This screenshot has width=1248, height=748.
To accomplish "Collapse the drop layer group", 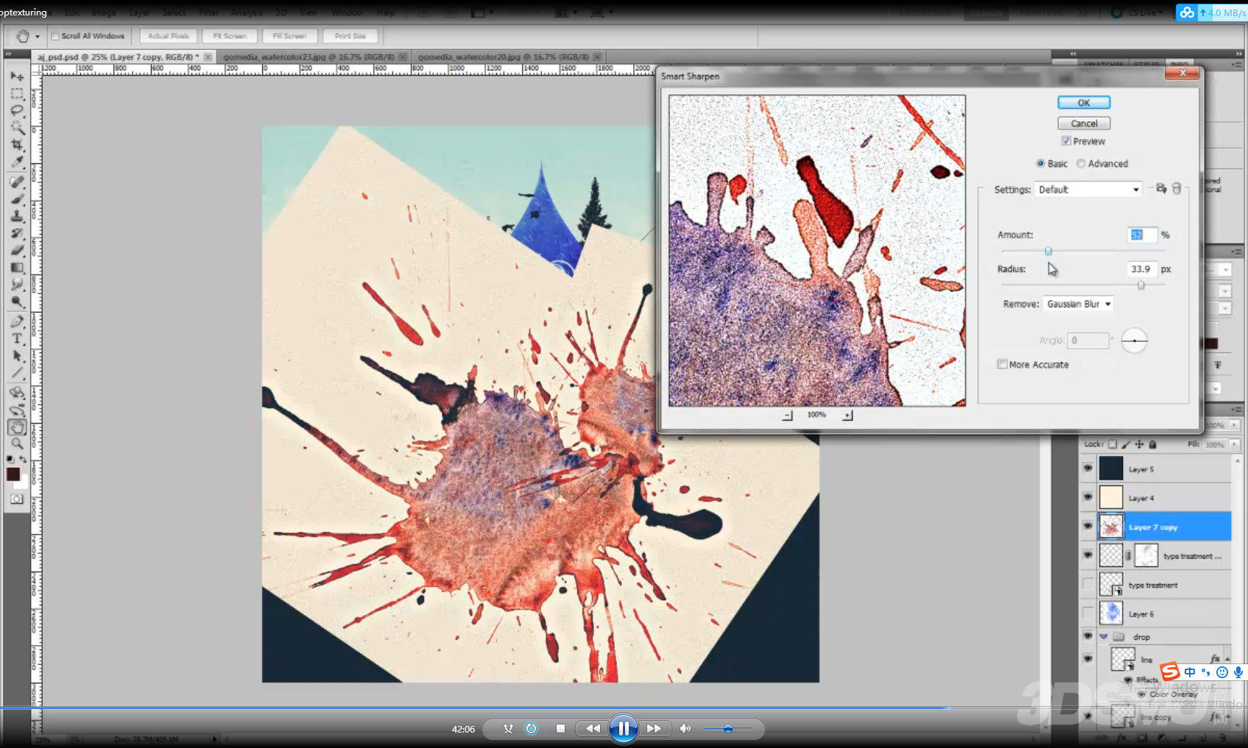I will 1104,637.
